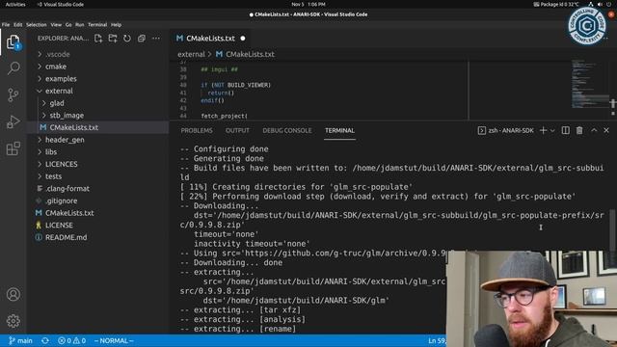Open the .gitignore file

(97, 200)
